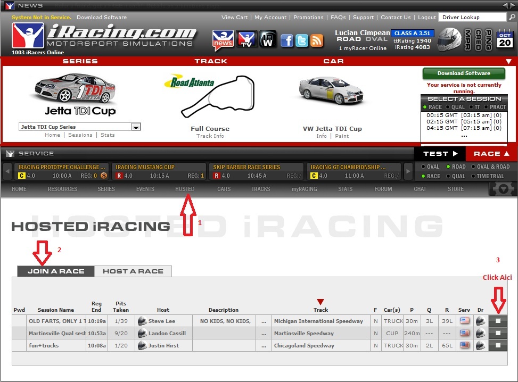Open the MPR vertical icon

[x=467, y=39]
